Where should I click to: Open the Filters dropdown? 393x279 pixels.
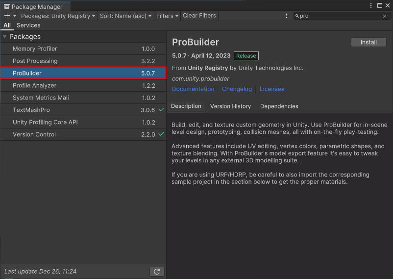click(167, 16)
